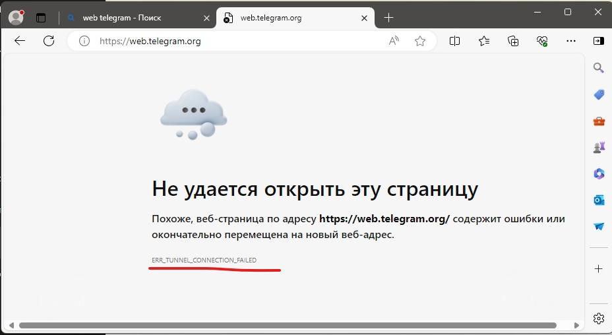
Task: Toggle split screen view icon
Action: coord(454,41)
